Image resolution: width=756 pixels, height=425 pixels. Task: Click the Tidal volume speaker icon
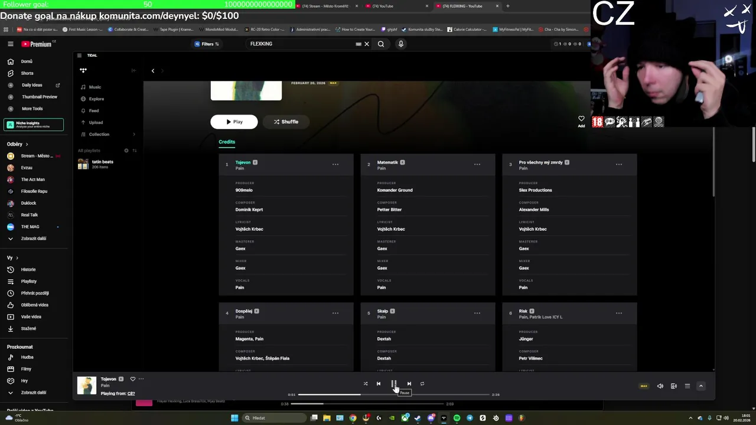(660, 386)
